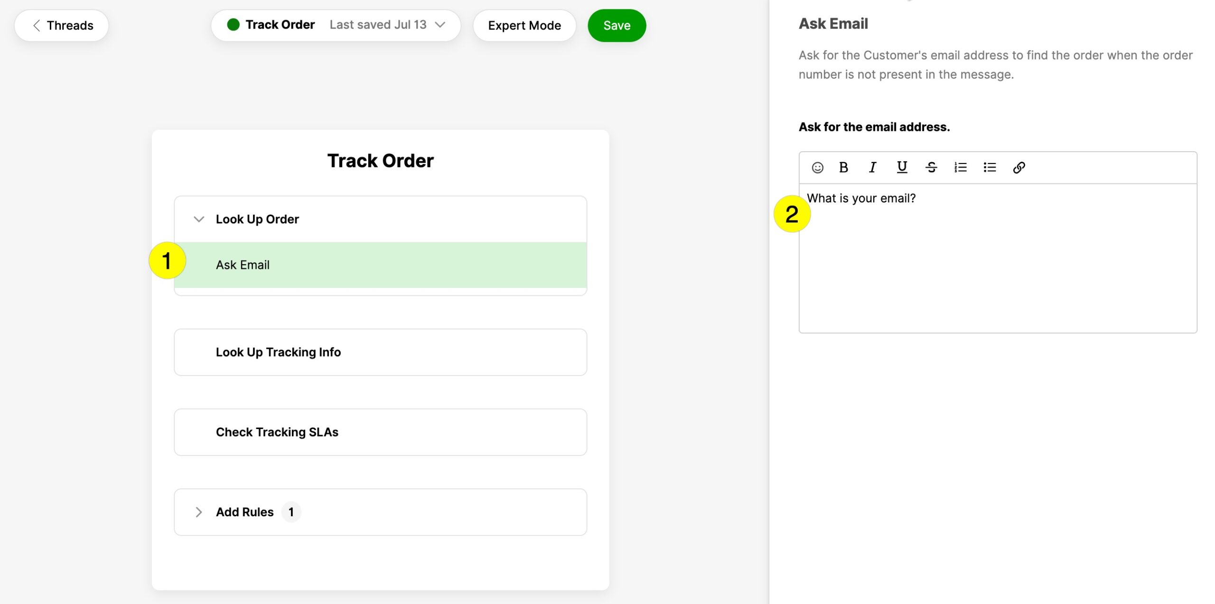Select the Ask Email step
Screen dimensions: 1215x604
[380, 265]
